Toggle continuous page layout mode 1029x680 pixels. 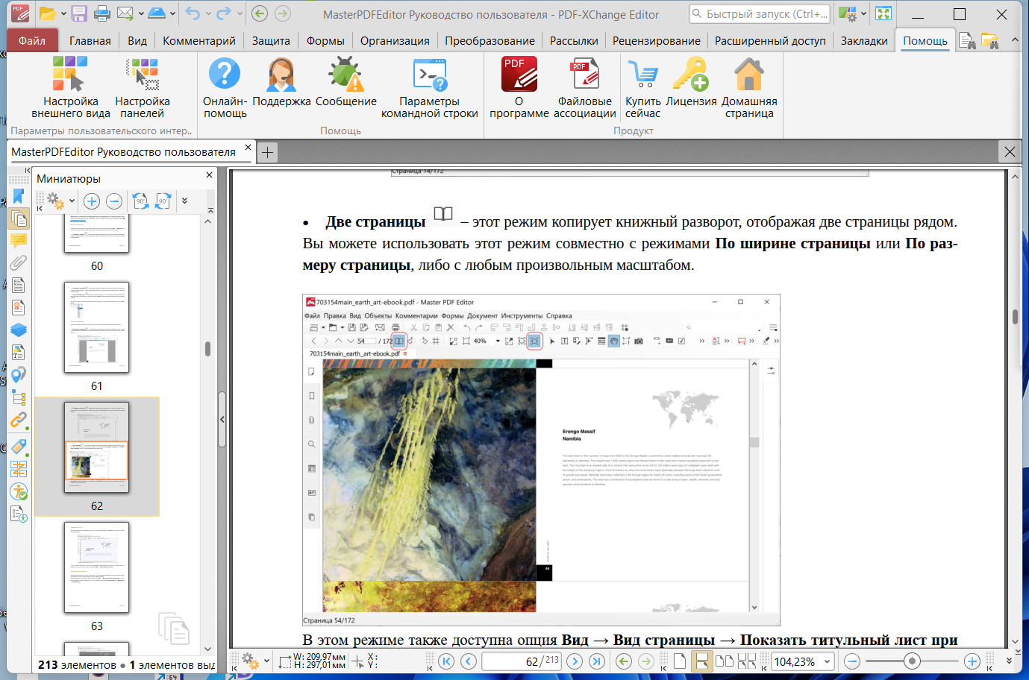point(701,661)
